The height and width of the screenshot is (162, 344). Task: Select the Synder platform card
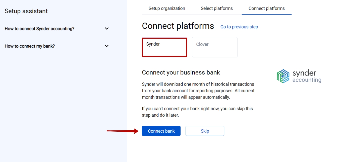[x=164, y=47]
